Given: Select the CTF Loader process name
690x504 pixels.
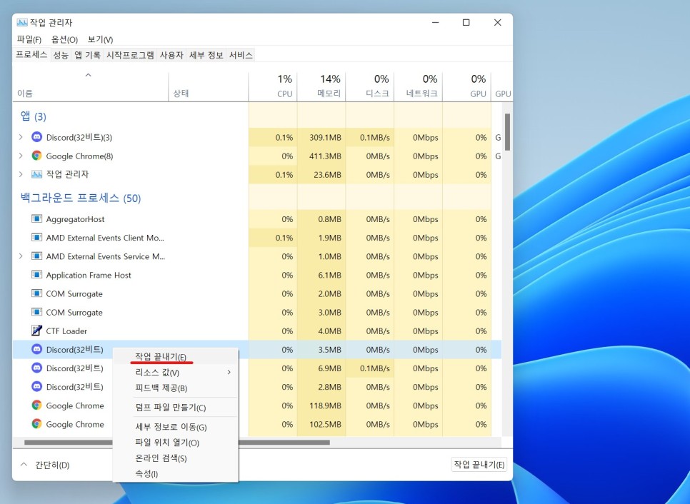Looking at the screenshot, I should (x=66, y=331).
